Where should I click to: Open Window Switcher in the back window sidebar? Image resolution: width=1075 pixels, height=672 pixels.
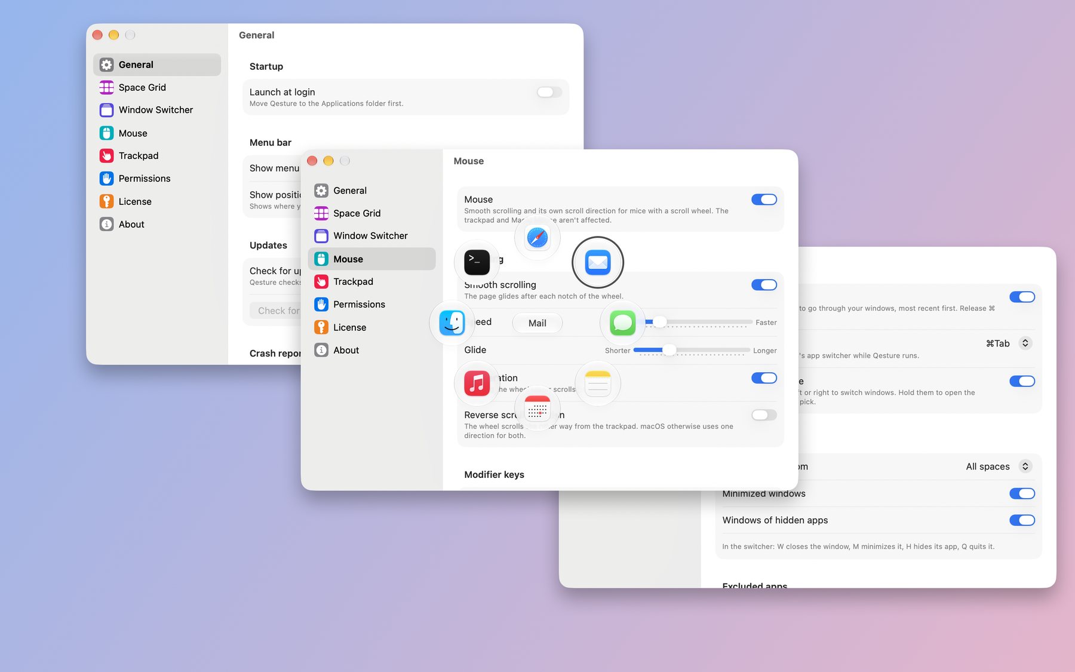pyautogui.click(x=157, y=110)
